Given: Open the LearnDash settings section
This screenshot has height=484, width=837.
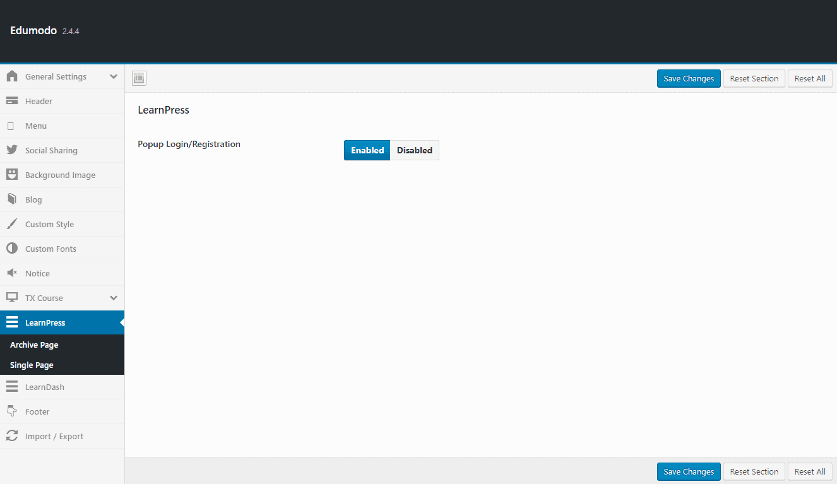Looking at the screenshot, I should (45, 387).
